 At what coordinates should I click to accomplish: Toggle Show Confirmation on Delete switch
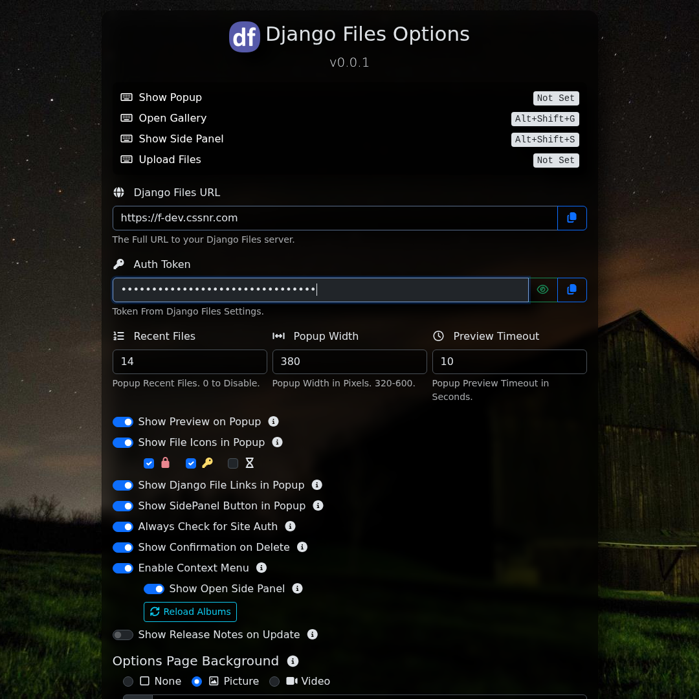(123, 548)
